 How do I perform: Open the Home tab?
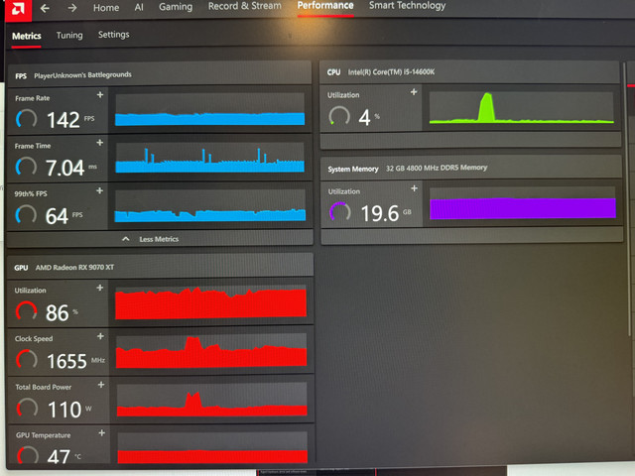pos(106,8)
